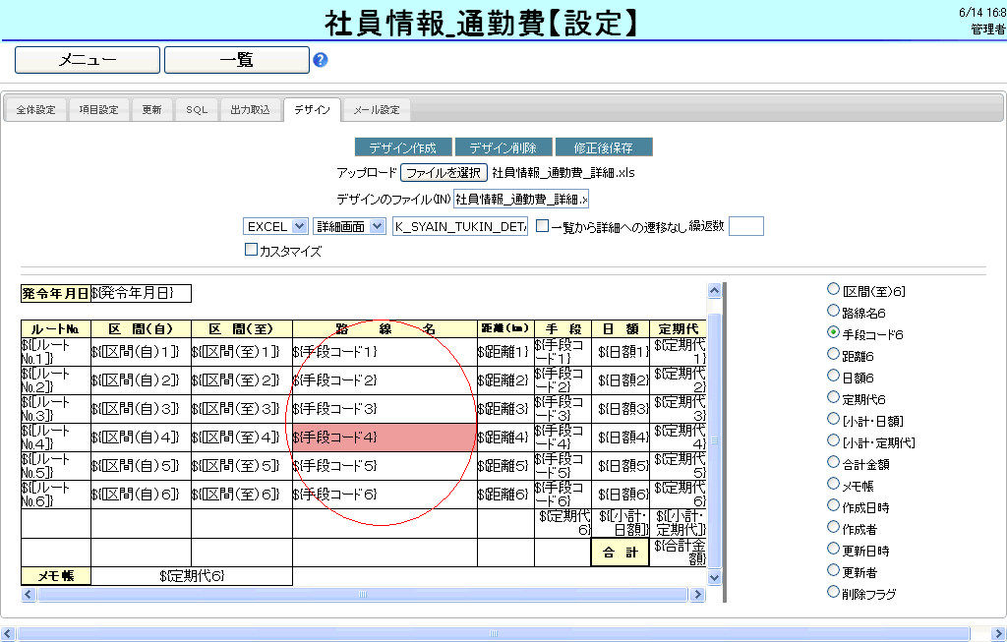Open the EXCEL format dropdown
Image resolution: width=1007 pixels, height=642 pixels.
275,226
